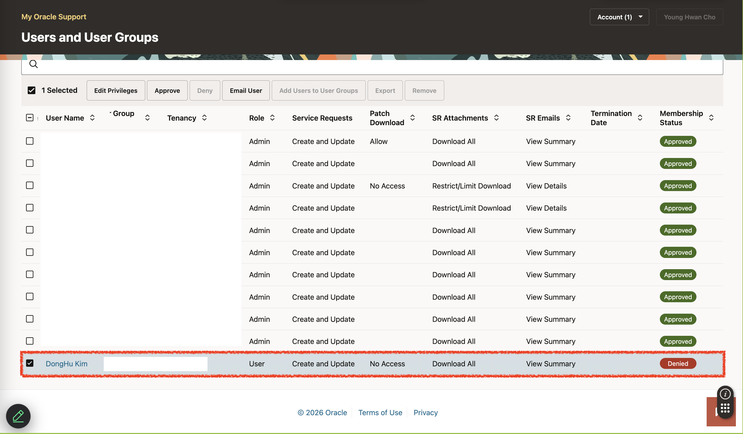This screenshot has height=434, width=743.
Task: Check the first Admin row checkbox
Action: [x=30, y=141]
